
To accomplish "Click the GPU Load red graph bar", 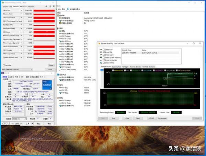I will coord(44,32).
